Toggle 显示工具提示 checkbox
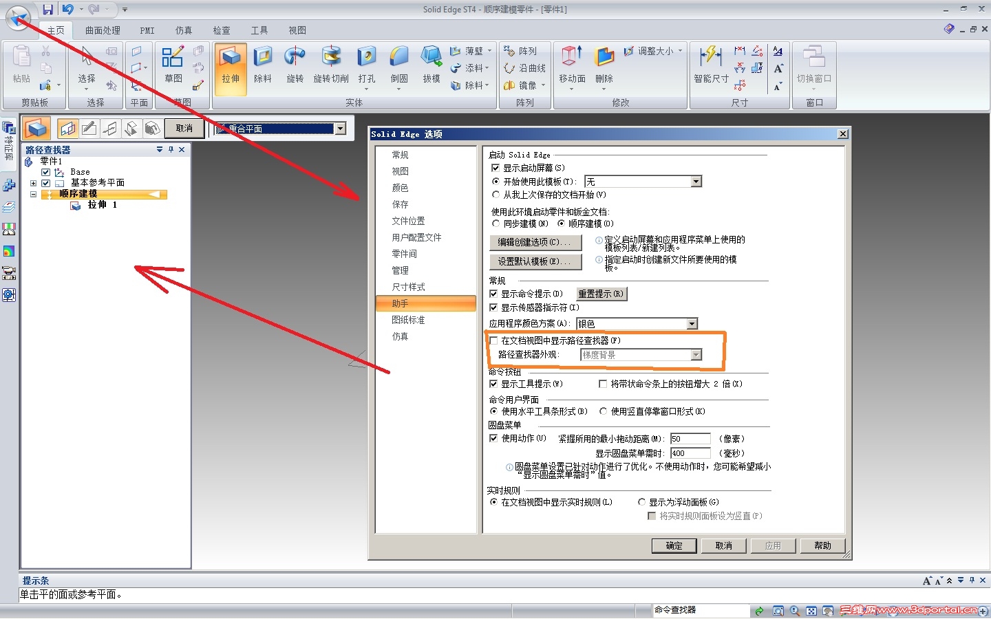991x619 pixels. point(493,384)
